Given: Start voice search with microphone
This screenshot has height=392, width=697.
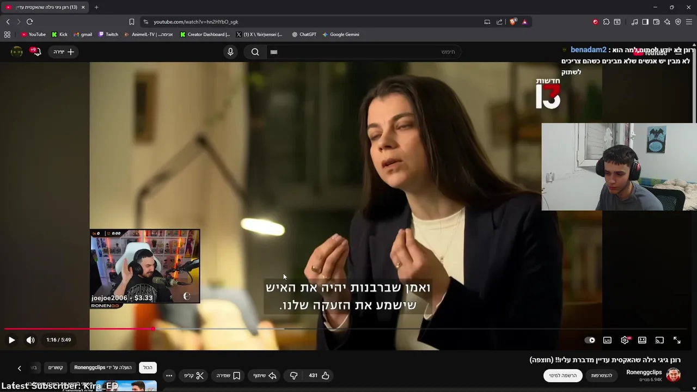Looking at the screenshot, I should pyautogui.click(x=230, y=52).
